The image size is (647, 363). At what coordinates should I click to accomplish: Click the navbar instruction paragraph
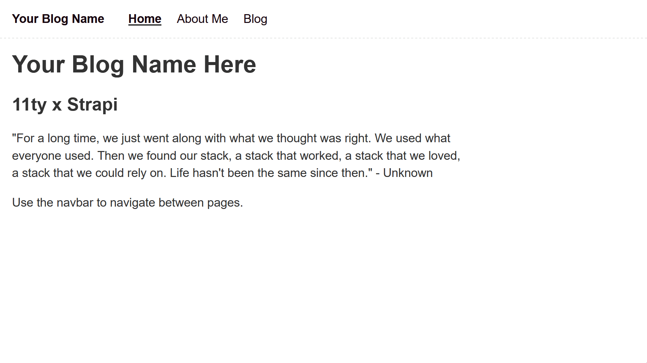point(127,203)
